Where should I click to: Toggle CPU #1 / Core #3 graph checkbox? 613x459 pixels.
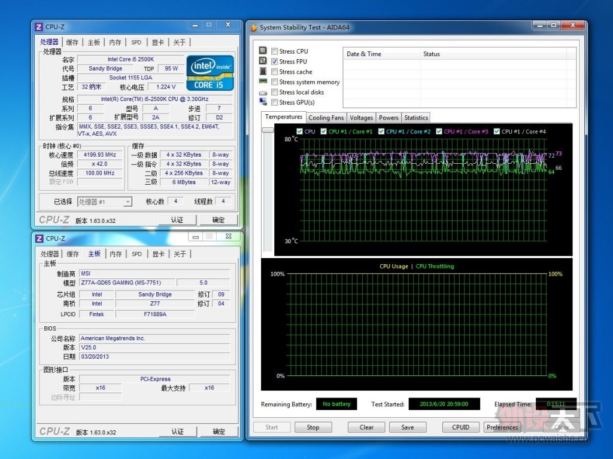click(439, 131)
